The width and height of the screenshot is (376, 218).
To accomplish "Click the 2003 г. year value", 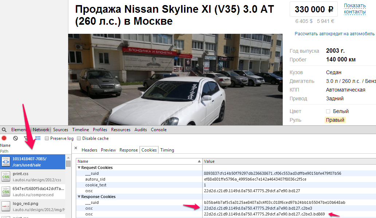I will tap(335, 51).
